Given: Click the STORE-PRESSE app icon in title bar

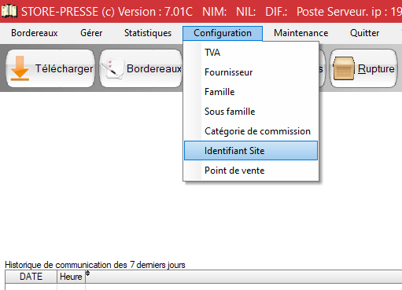Looking at the screenshot, I should [x=9, y=11].
